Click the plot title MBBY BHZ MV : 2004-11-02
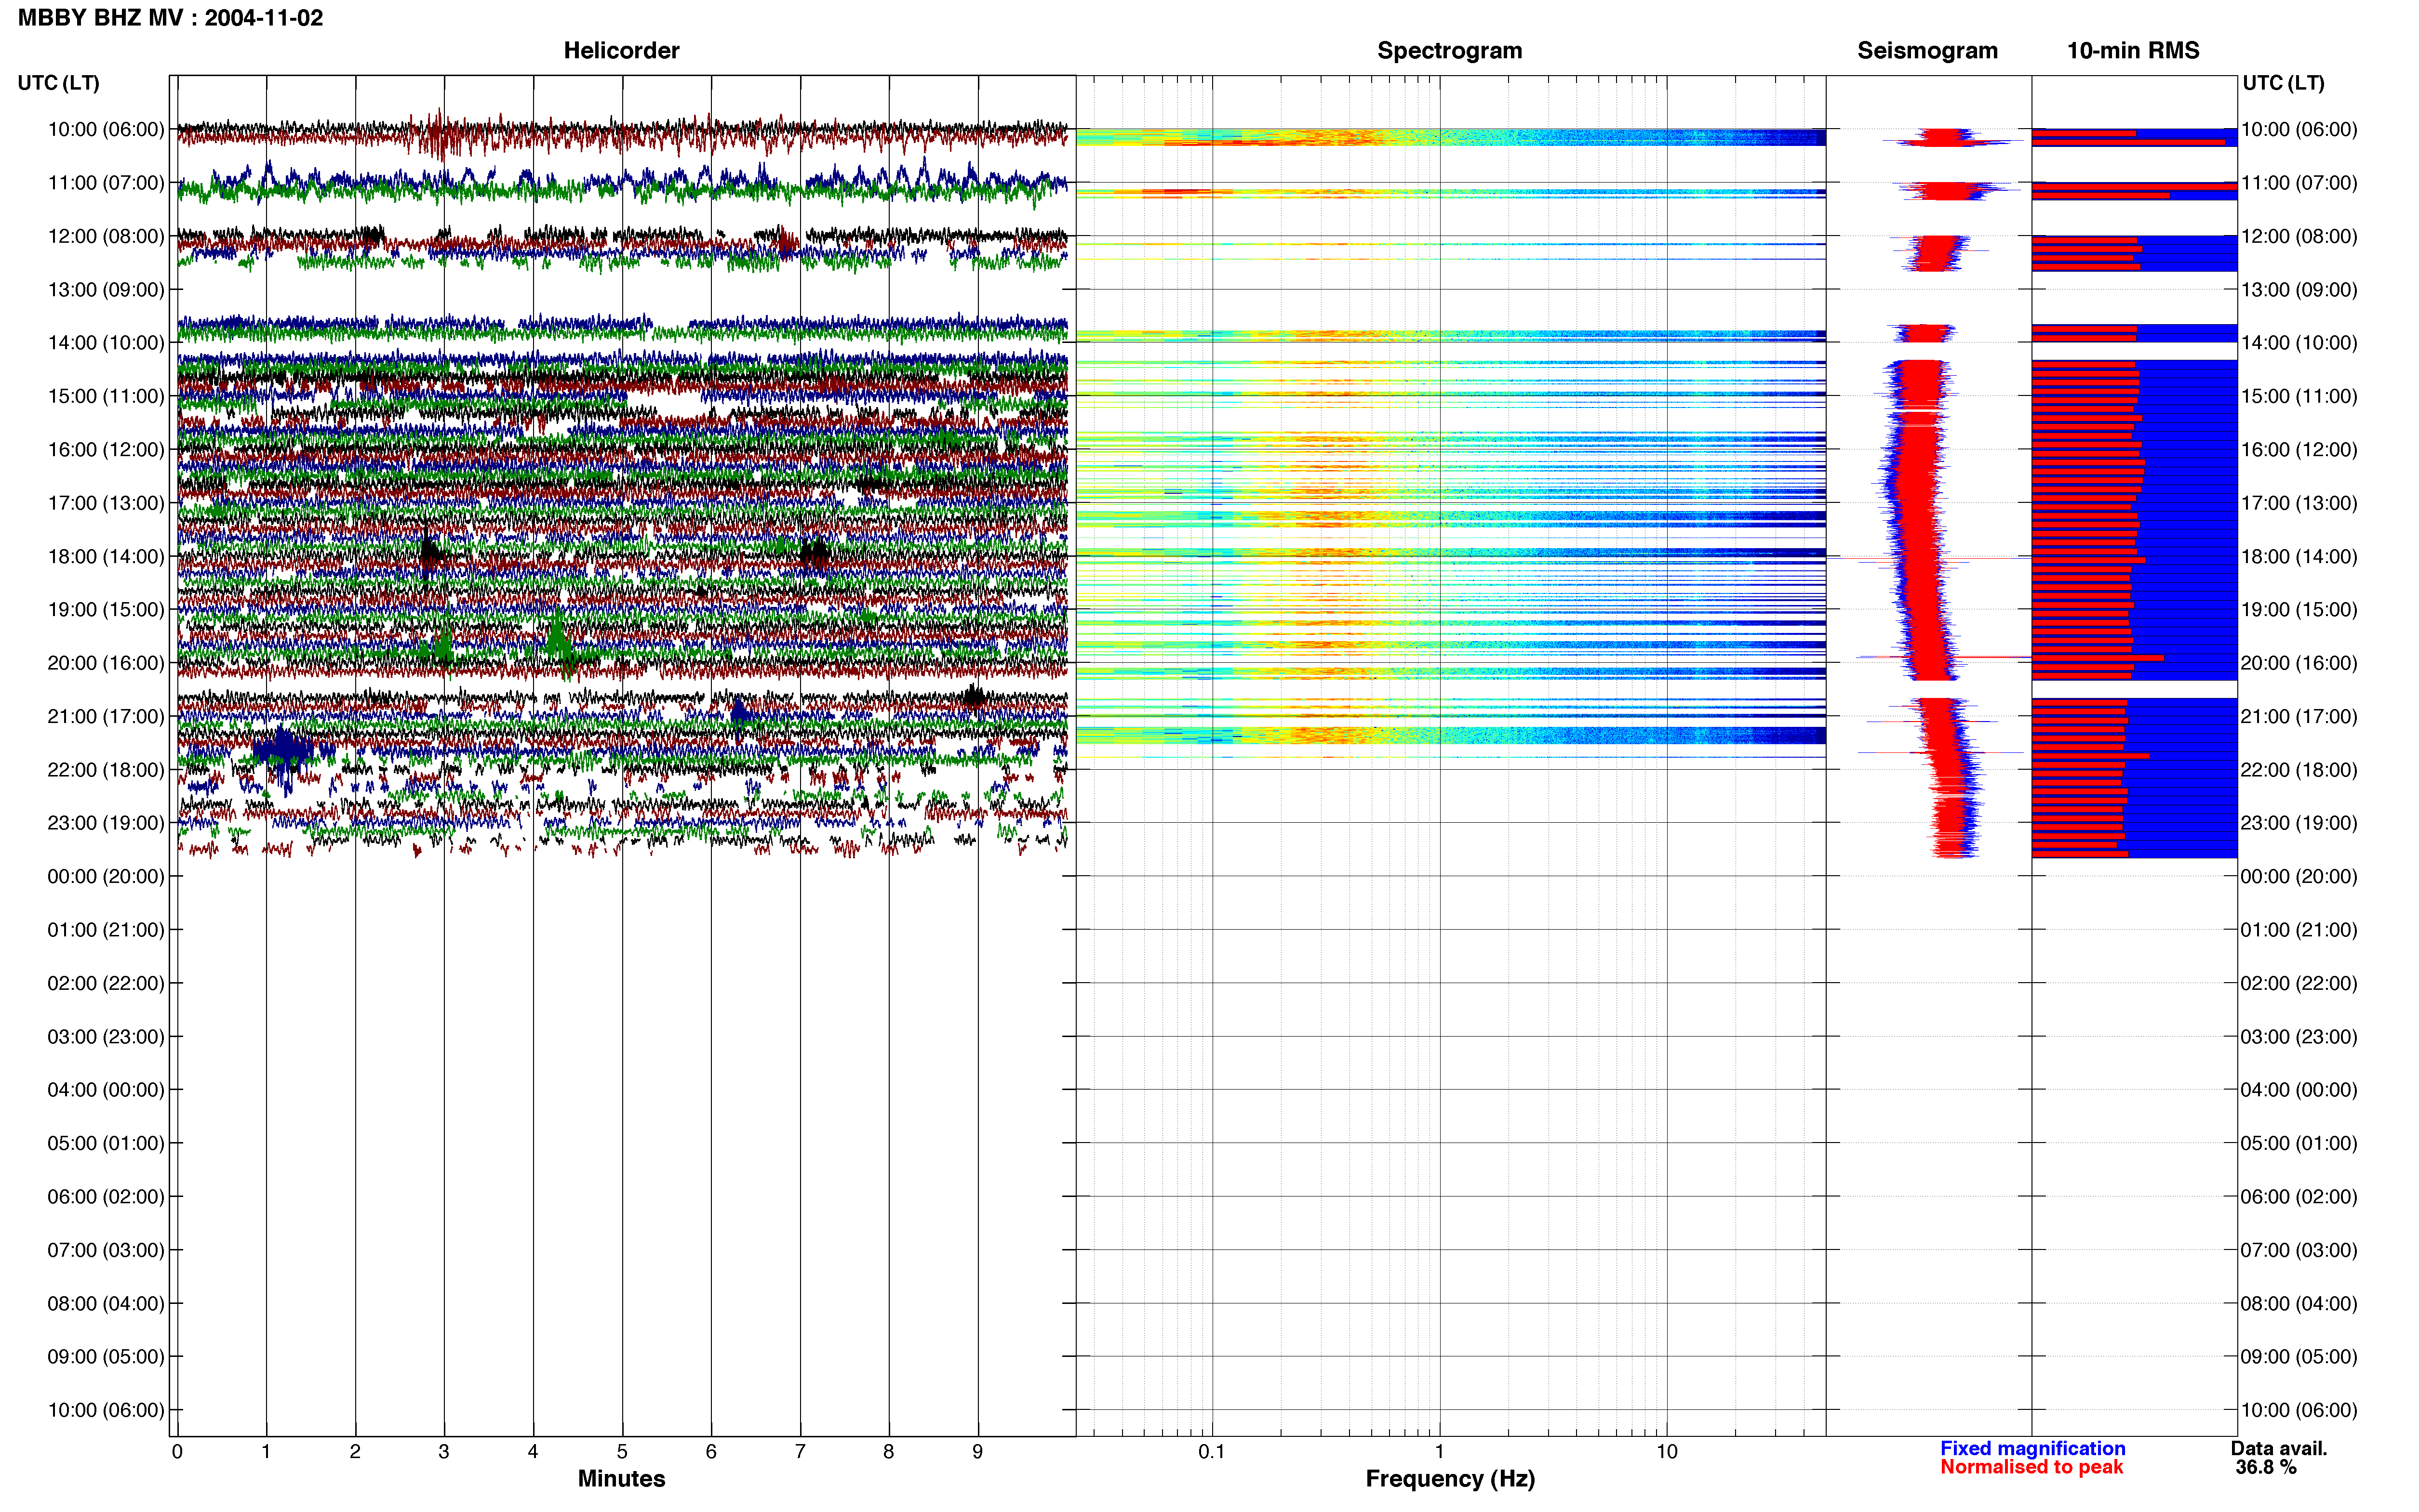Image resolution: width=2419 pixels, height=1512 pixels. [x=170, y=18]
